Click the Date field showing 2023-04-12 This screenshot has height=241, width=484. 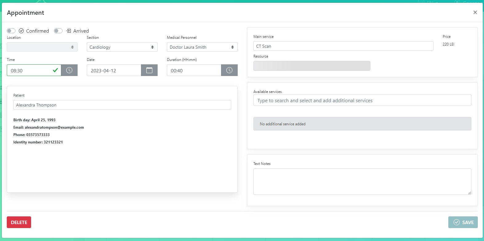pyautogui.click(x=114, y=70)
